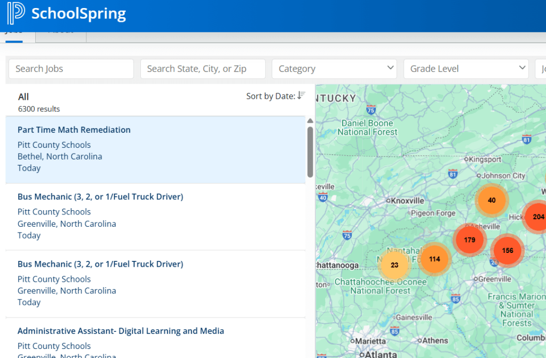
Task: Click the job list scrollbar up arrow
Action: click(310, 121)
